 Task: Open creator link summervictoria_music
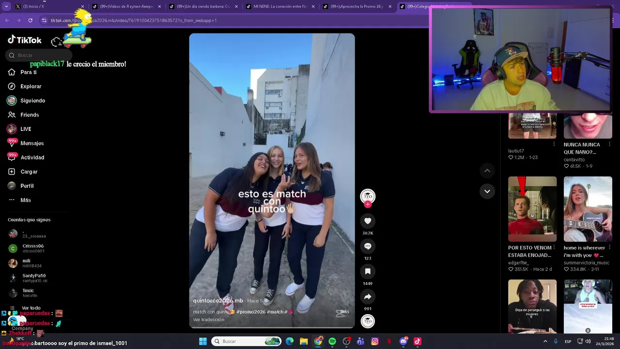coord(587,263)
